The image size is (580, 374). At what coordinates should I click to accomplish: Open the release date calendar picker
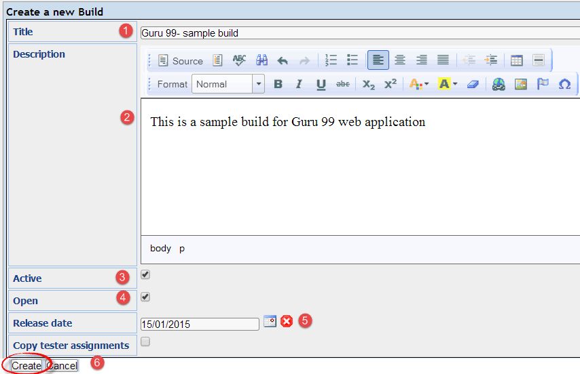click(x=270, y=321)
